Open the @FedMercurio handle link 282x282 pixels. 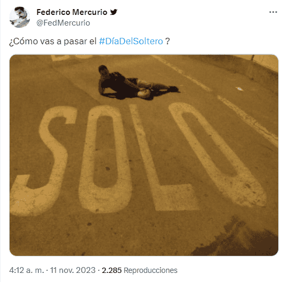click(x=63, y=23)
